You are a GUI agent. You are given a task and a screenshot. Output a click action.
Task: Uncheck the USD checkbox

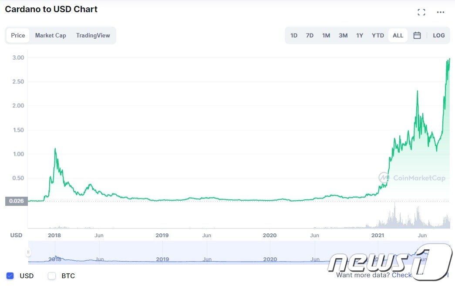(x=10, y=276)
